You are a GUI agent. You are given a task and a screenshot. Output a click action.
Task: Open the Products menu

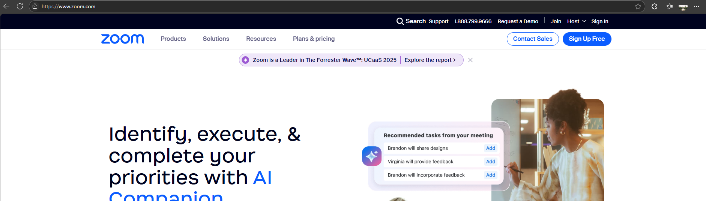[173, 39]
